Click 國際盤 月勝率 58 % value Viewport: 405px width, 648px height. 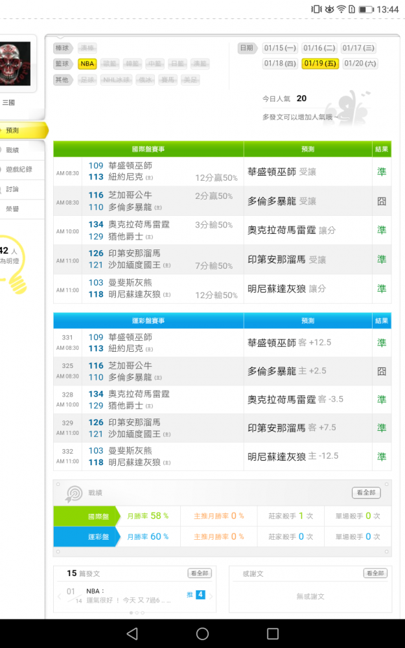coord(148,516)
